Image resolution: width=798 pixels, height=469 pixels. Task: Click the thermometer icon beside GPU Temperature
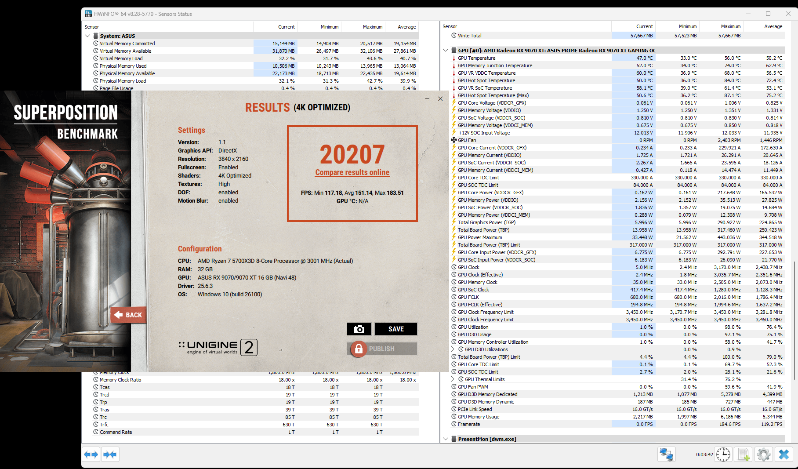[x=454, y=58]
